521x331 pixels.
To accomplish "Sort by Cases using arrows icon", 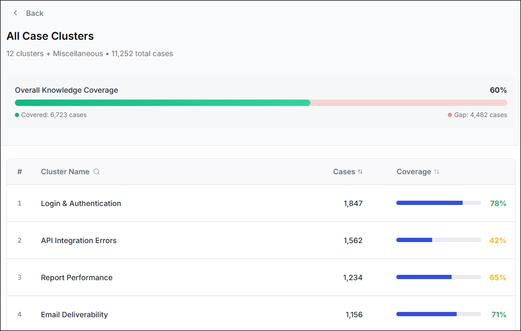I will [360, 172].
